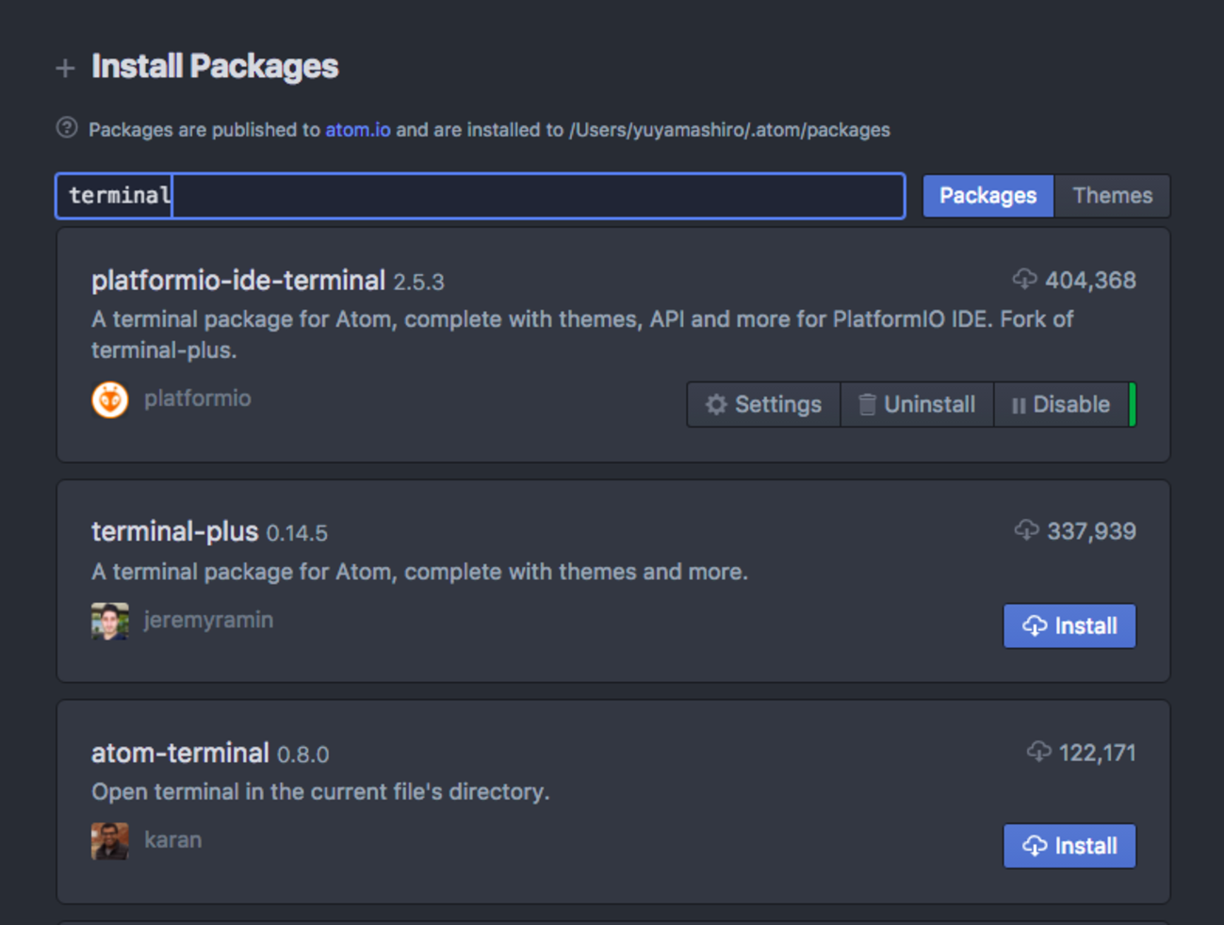Screen dimensions: 1224x925
Task: Open the terminal-plus package title
Action: (x=174, y=531)
